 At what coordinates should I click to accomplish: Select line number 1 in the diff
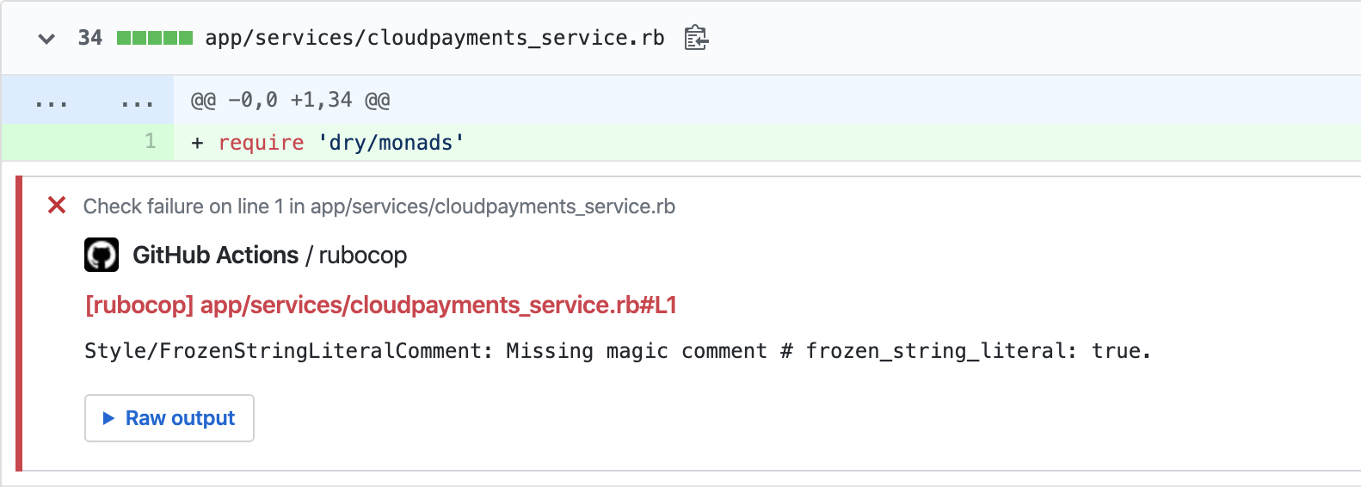[151, 141]
